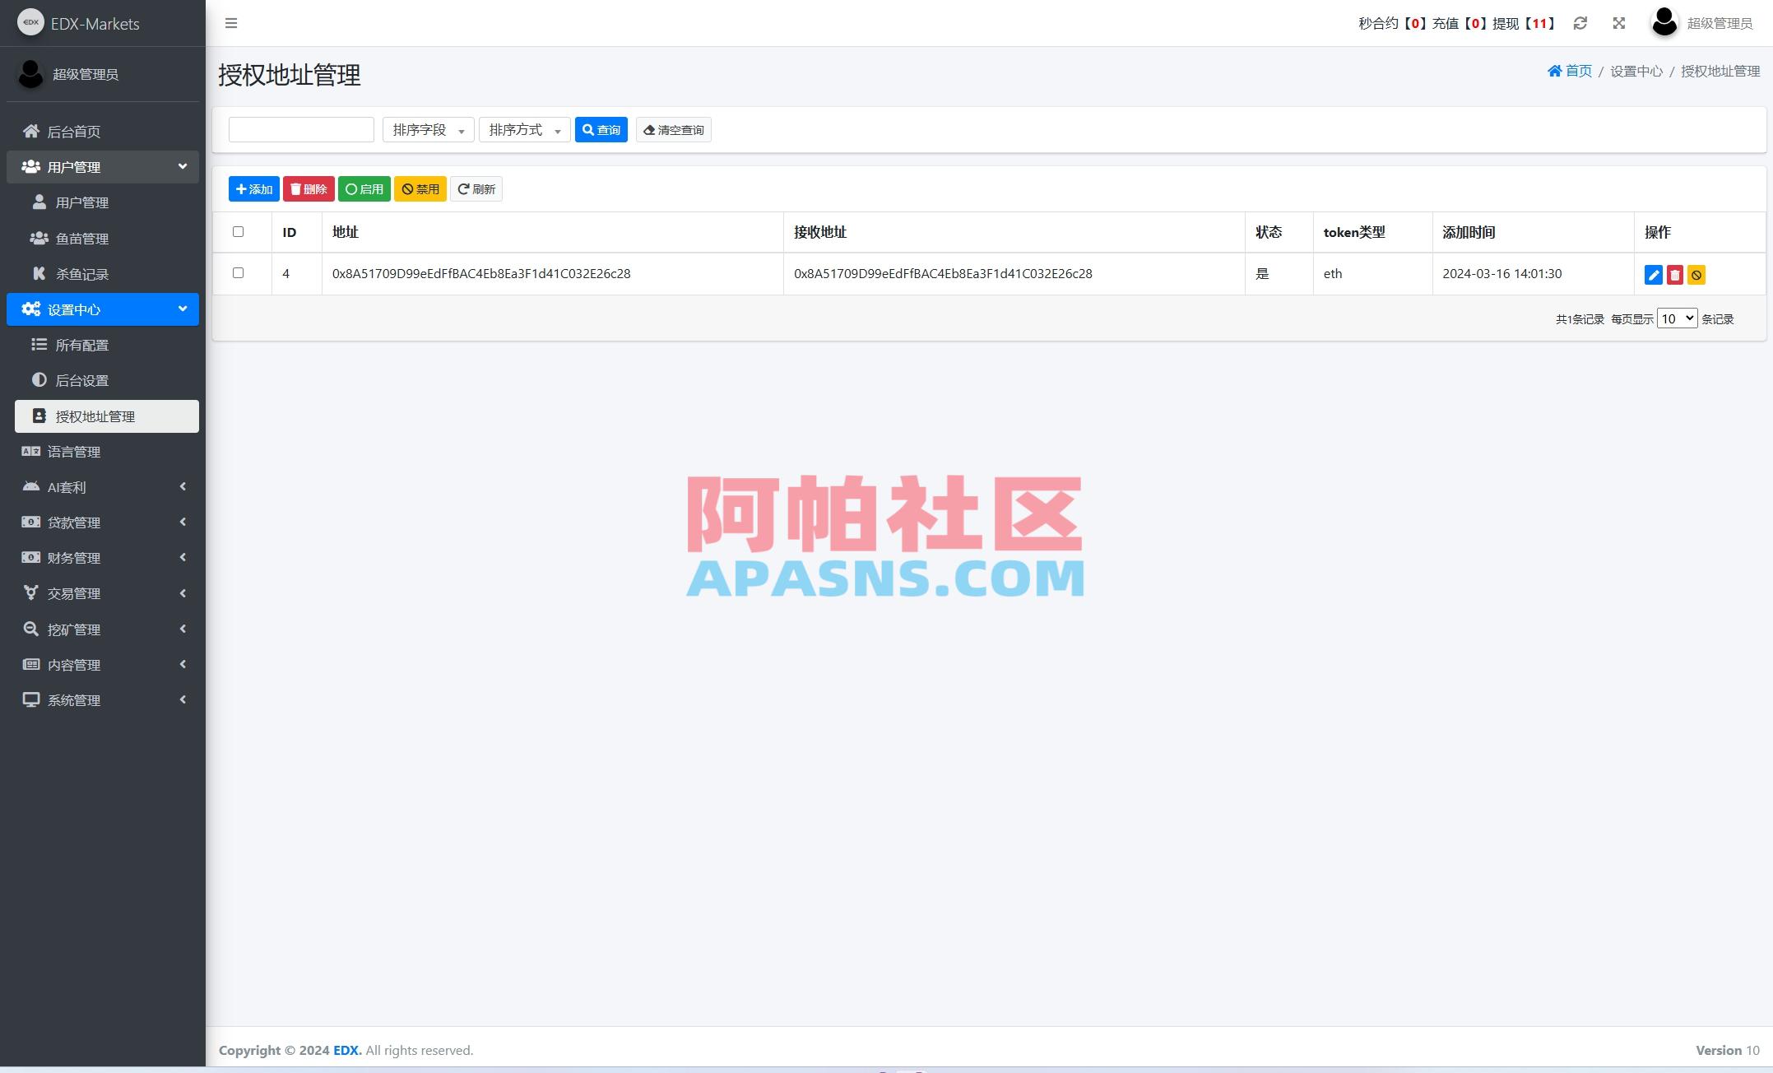Open the 排序字段 dropdown
The width and height of the screenshot is (1773, 1073).
point(427,129)
